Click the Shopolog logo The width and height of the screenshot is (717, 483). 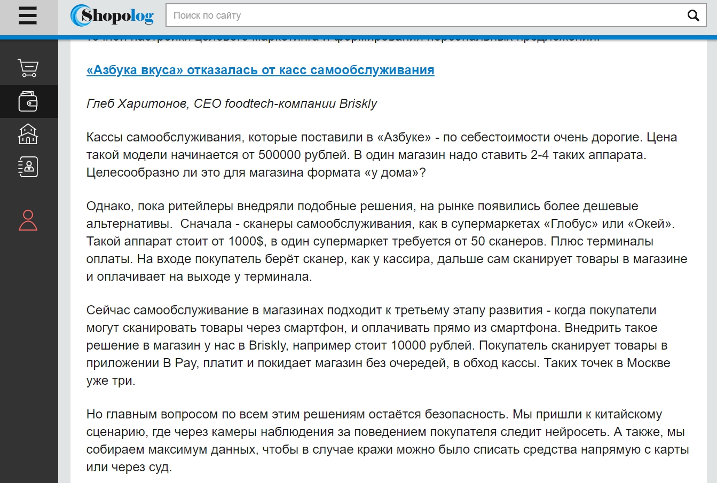point(113,16)
